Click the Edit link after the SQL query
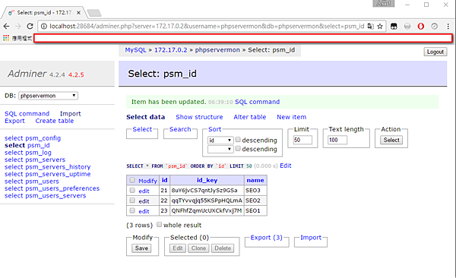Viewport: 456px width, 278px height. coord(286,166)
